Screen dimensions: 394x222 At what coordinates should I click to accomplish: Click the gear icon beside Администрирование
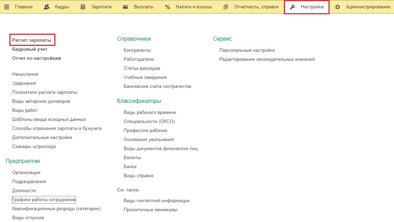tap(338, 7)
